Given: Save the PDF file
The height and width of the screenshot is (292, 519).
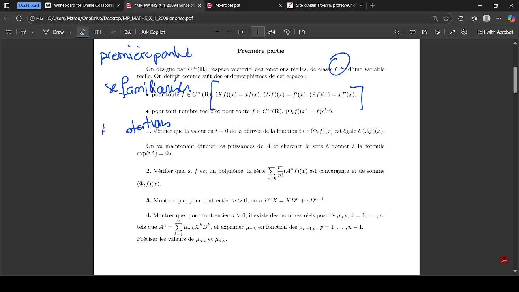Looking at the screenshot, I should point(425,32).
